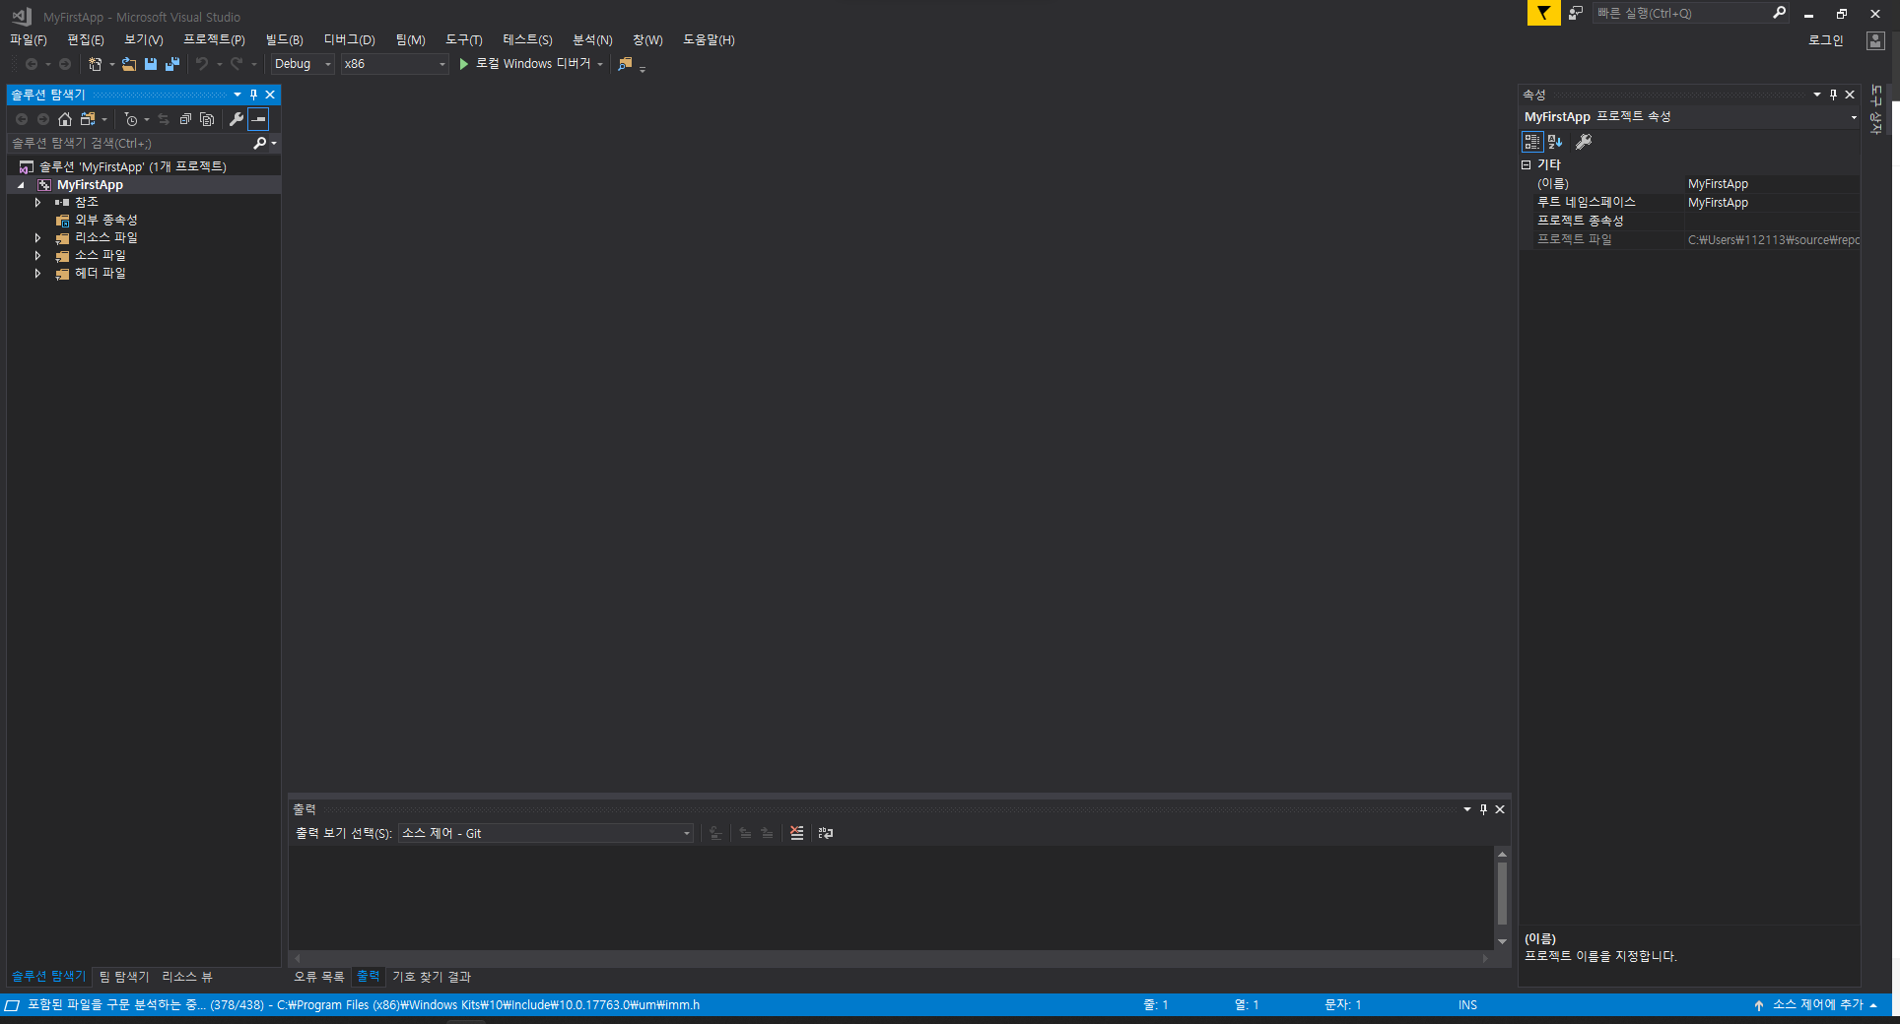The width and height of the screenshot is (1900, 1024).
Task: Open the 도구(T) menu
Action: [x=464, y=39]
